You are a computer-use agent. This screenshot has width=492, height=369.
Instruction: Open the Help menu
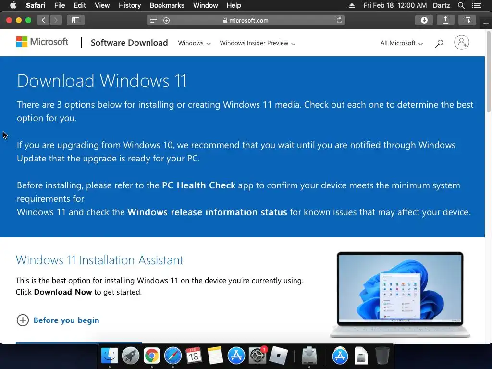[234, 5]
